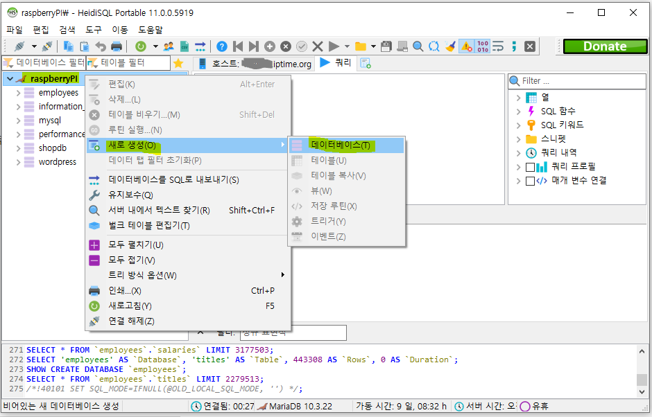Expand the 스니펫 helper node
The image size is (652, 417).
519,139
